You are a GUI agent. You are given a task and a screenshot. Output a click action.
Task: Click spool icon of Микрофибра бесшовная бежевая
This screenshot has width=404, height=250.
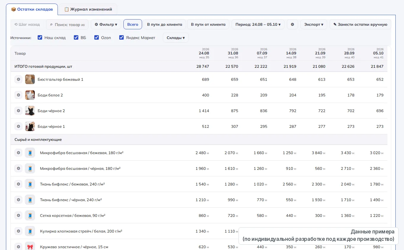30,153
